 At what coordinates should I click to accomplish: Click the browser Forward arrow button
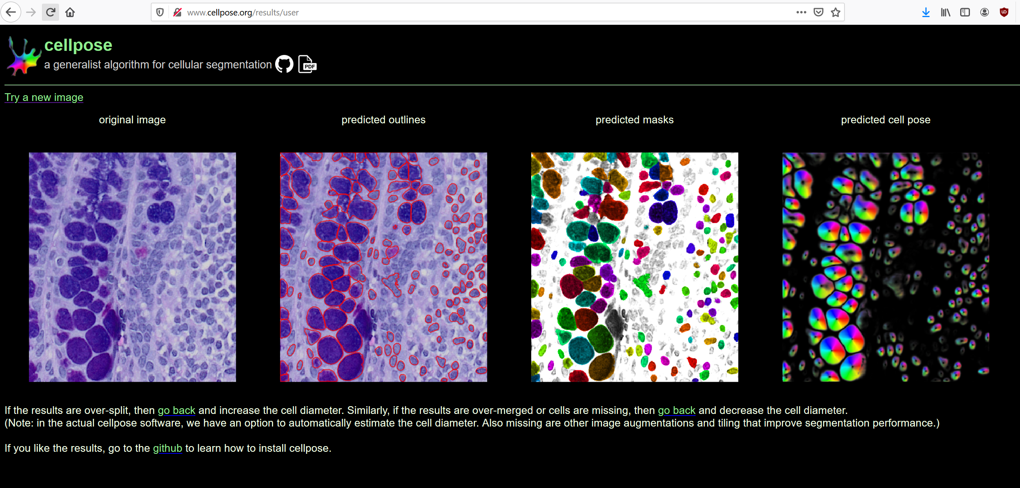point(31,12)
